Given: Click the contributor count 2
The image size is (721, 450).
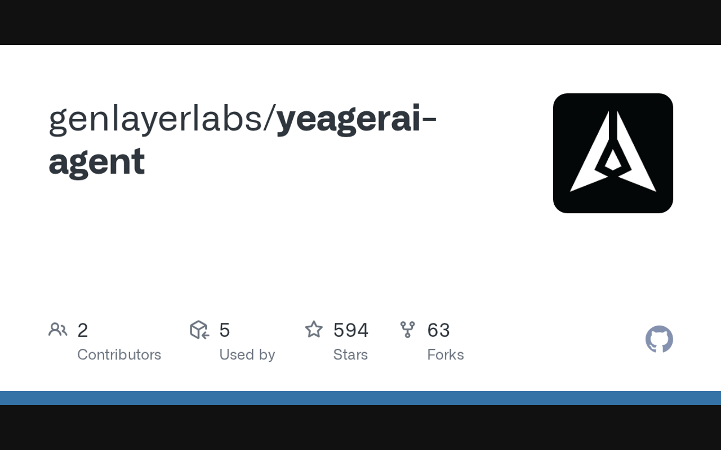Looking at the screenshot, I should (82, 330).
